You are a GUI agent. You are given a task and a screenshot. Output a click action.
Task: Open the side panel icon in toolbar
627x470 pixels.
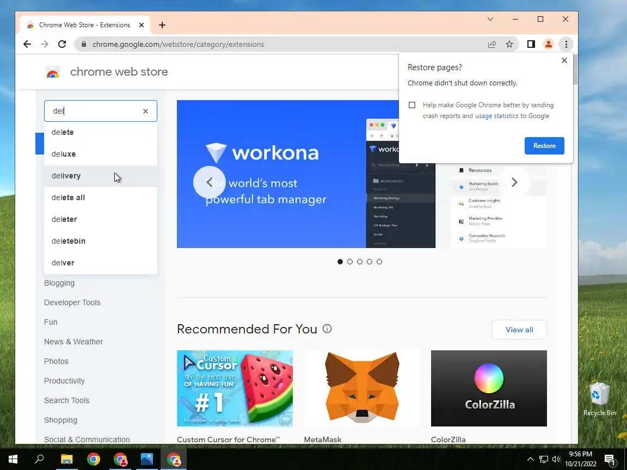click(531, 45)
